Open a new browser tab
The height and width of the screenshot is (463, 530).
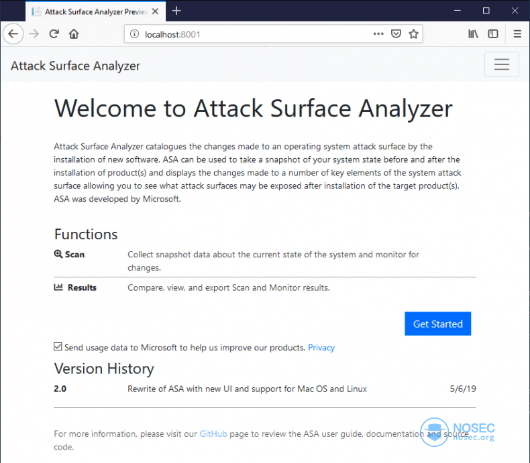(176, 11)
